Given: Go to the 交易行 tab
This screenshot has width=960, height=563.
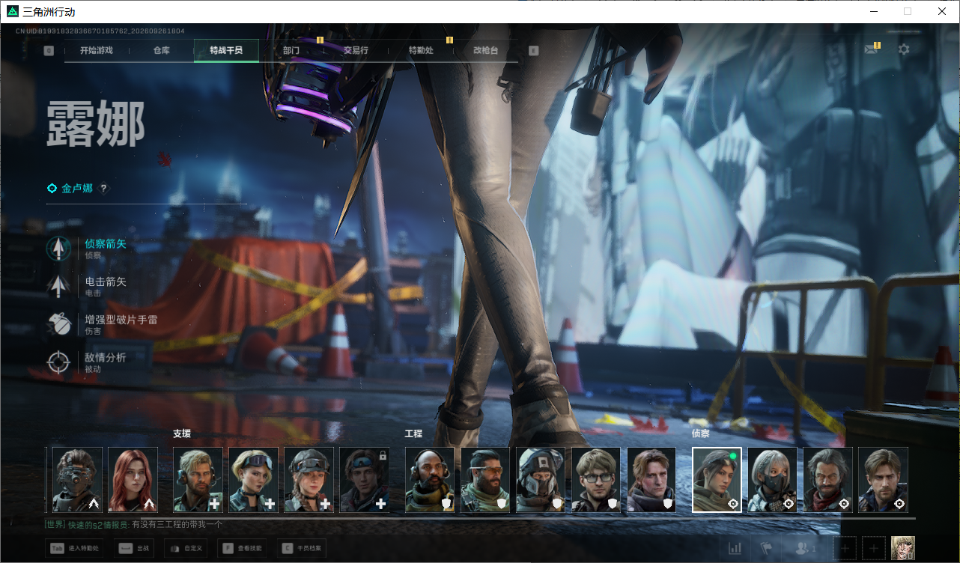Looking at the screenshot, I should click(x=356, y=50).
